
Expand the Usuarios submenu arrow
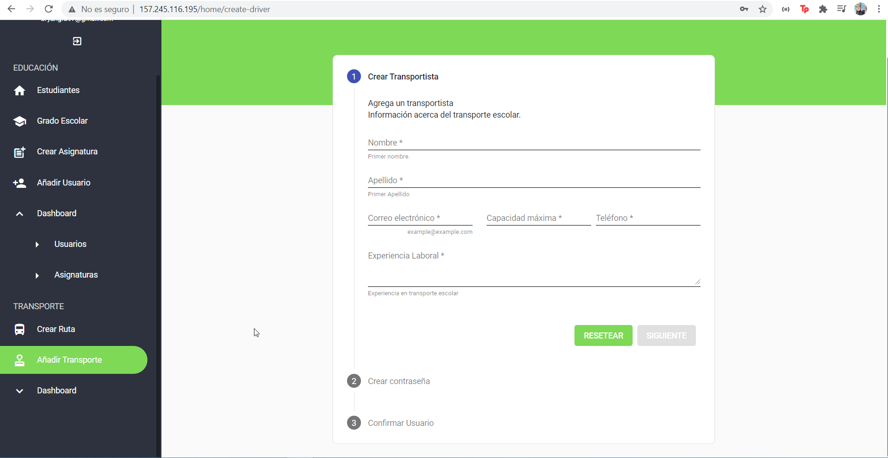point(37,244)
